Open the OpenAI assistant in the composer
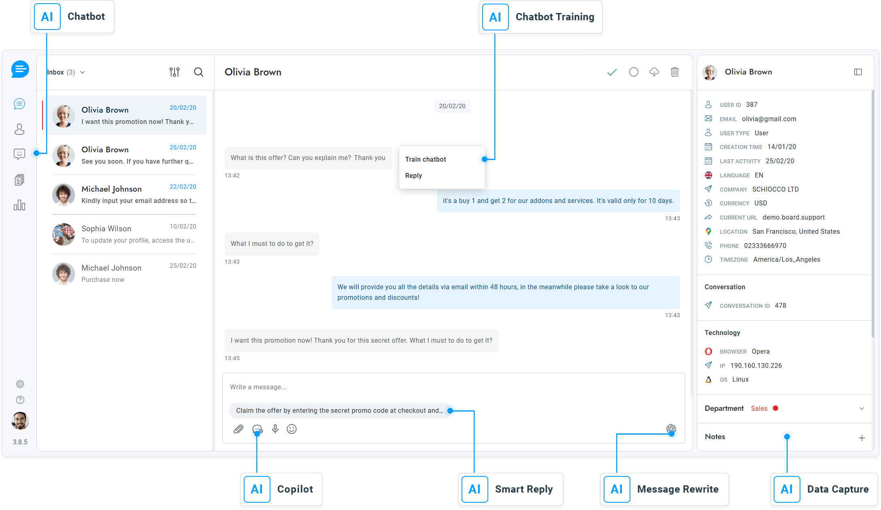This screenshot has width=881, height=510. (672, 429)
